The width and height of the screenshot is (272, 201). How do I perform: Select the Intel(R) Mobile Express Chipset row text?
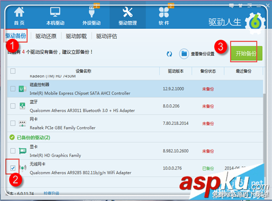(80, 93)
